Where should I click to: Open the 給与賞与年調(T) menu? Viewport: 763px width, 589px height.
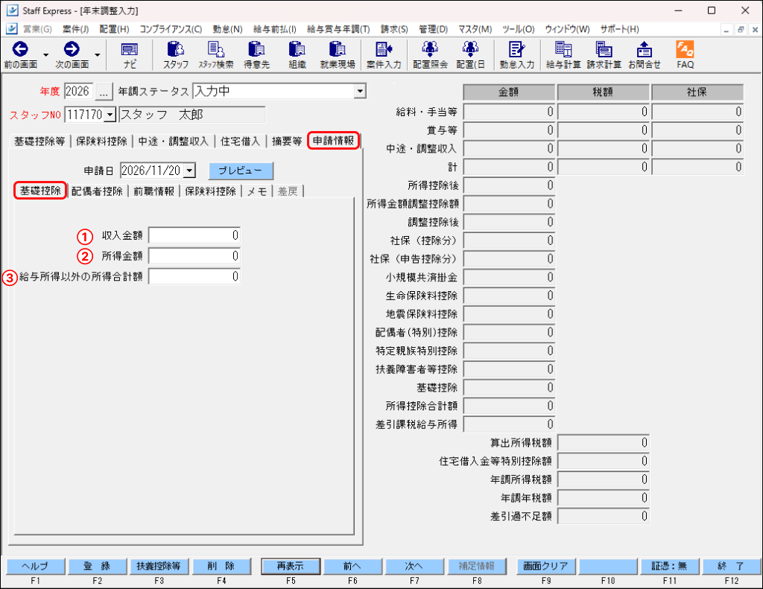click(338, 29)
